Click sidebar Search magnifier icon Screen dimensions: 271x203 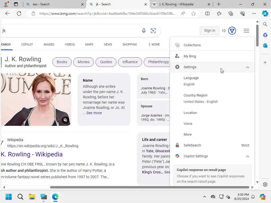point(265,24)
